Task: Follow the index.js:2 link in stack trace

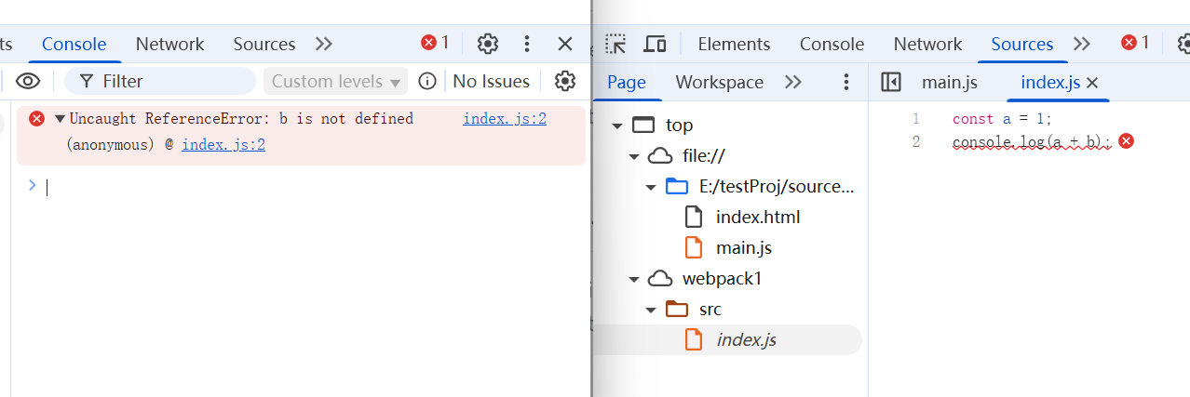Action: (x=223, y=145)
